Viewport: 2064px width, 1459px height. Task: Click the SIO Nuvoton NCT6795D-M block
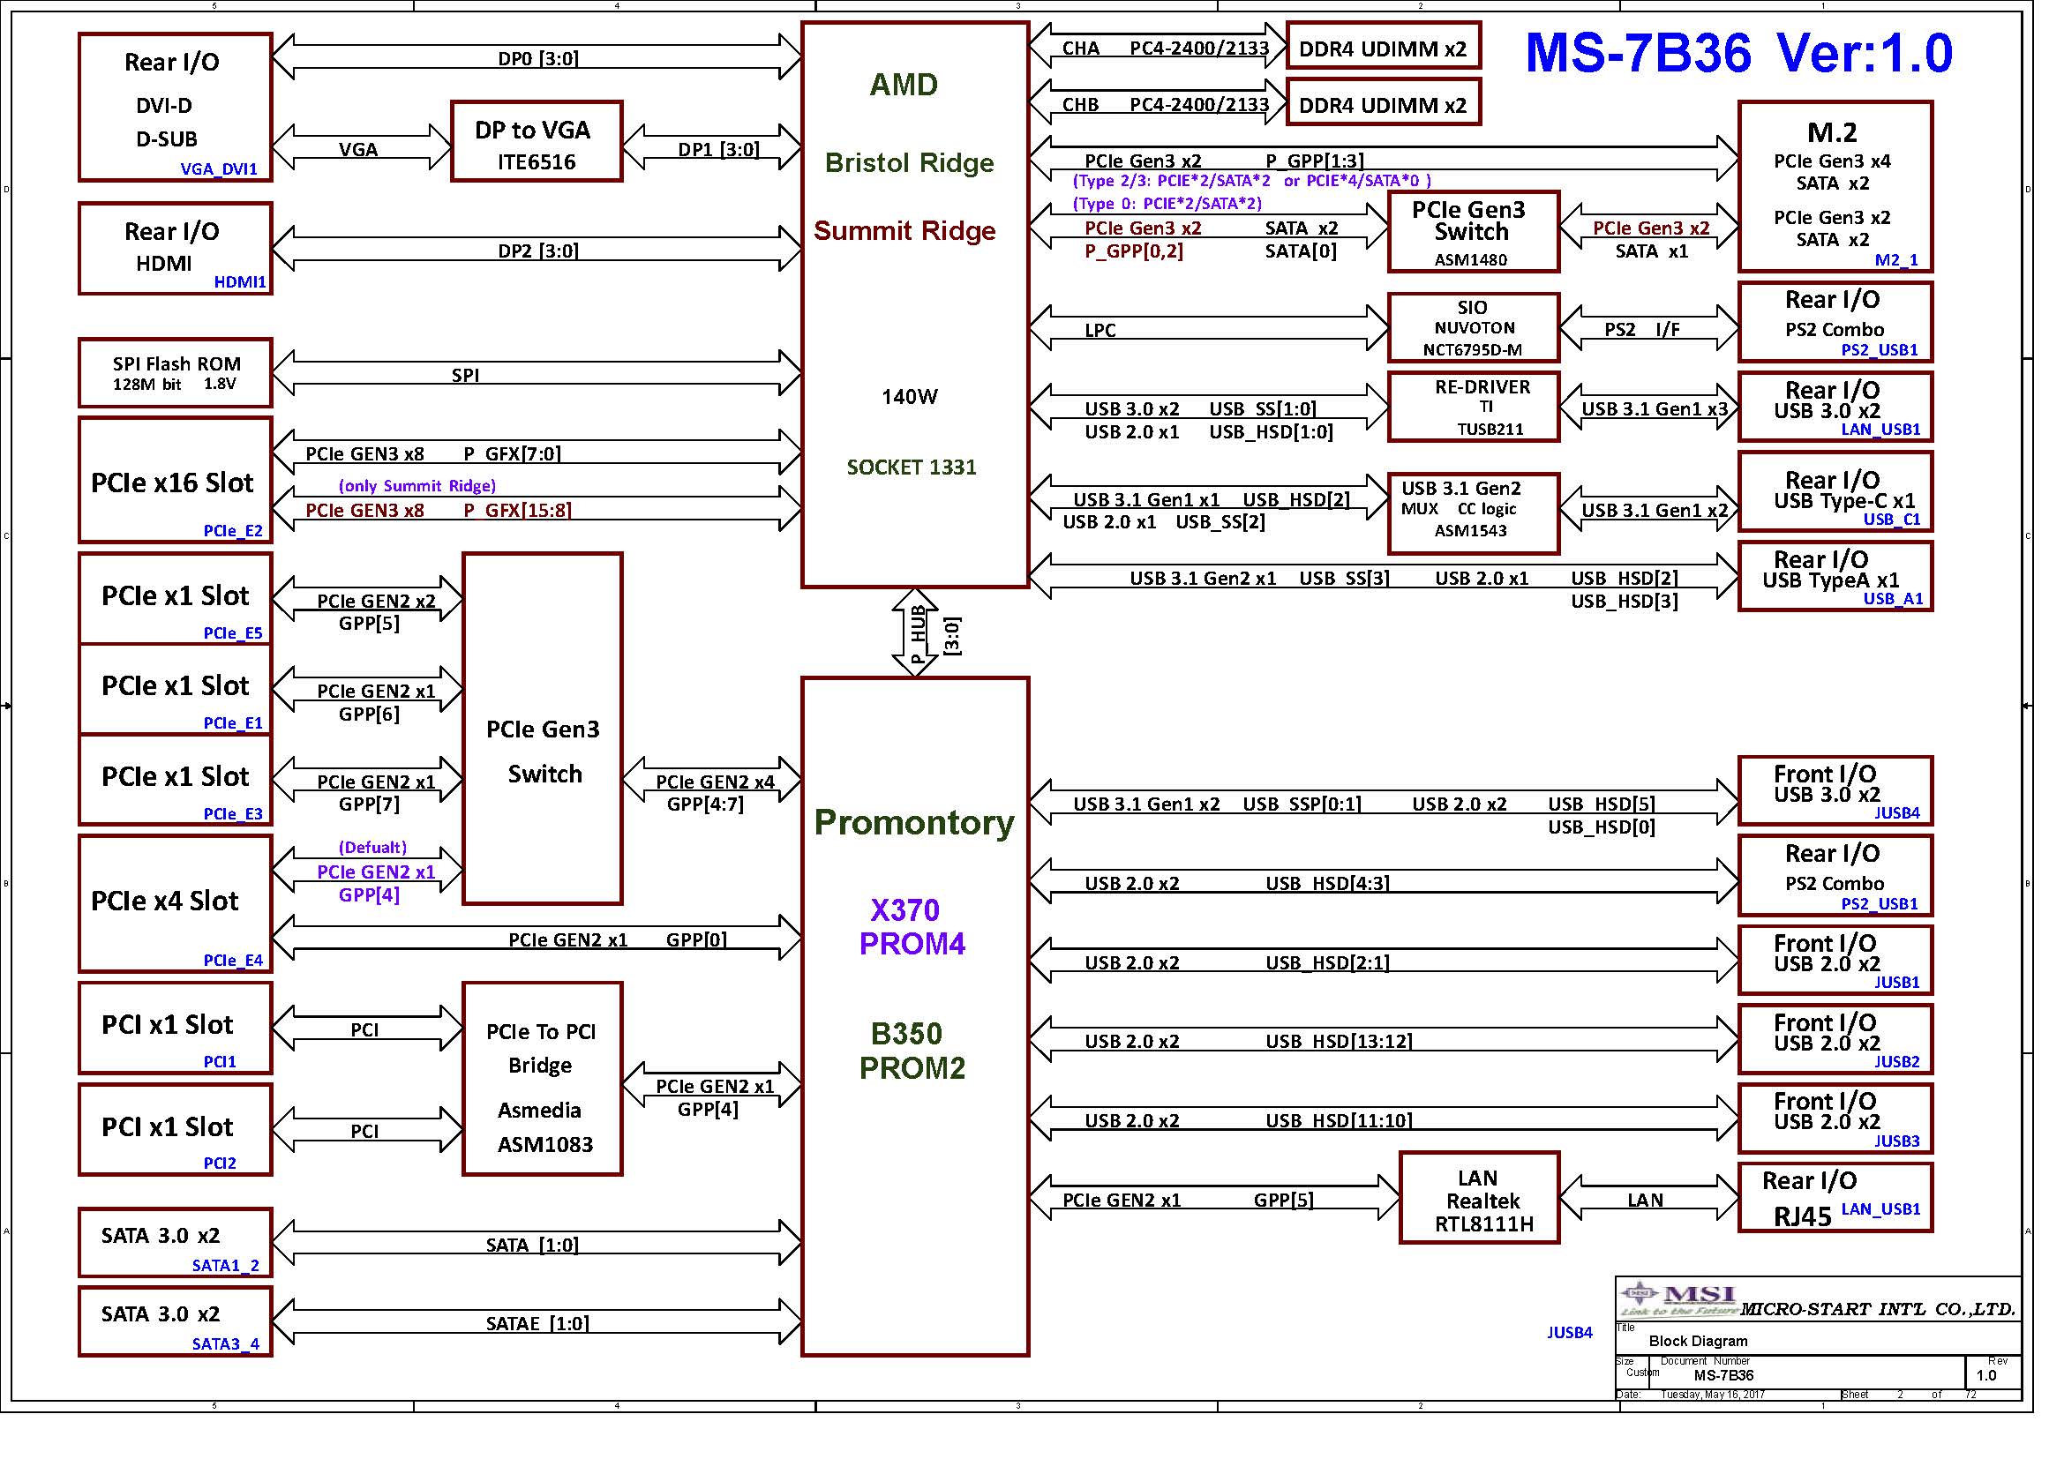1473,328
